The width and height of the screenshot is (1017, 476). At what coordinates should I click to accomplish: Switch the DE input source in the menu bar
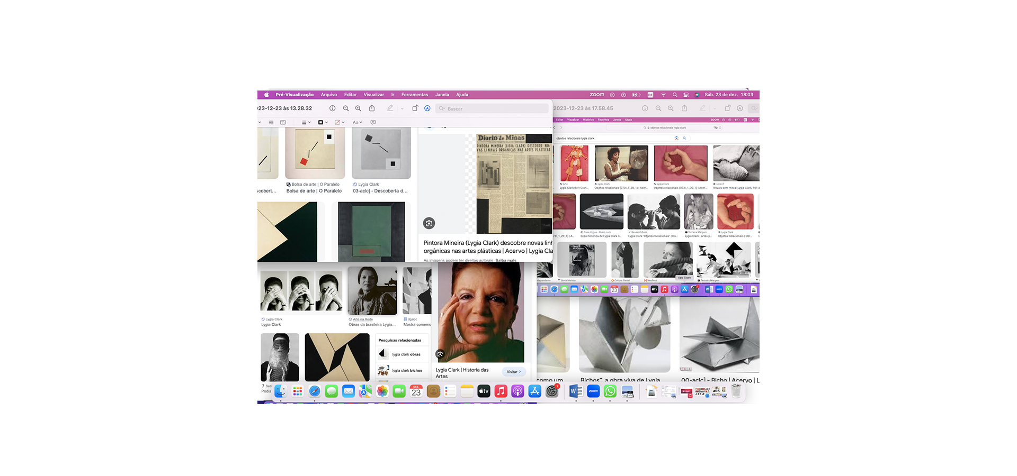point(650,95)
